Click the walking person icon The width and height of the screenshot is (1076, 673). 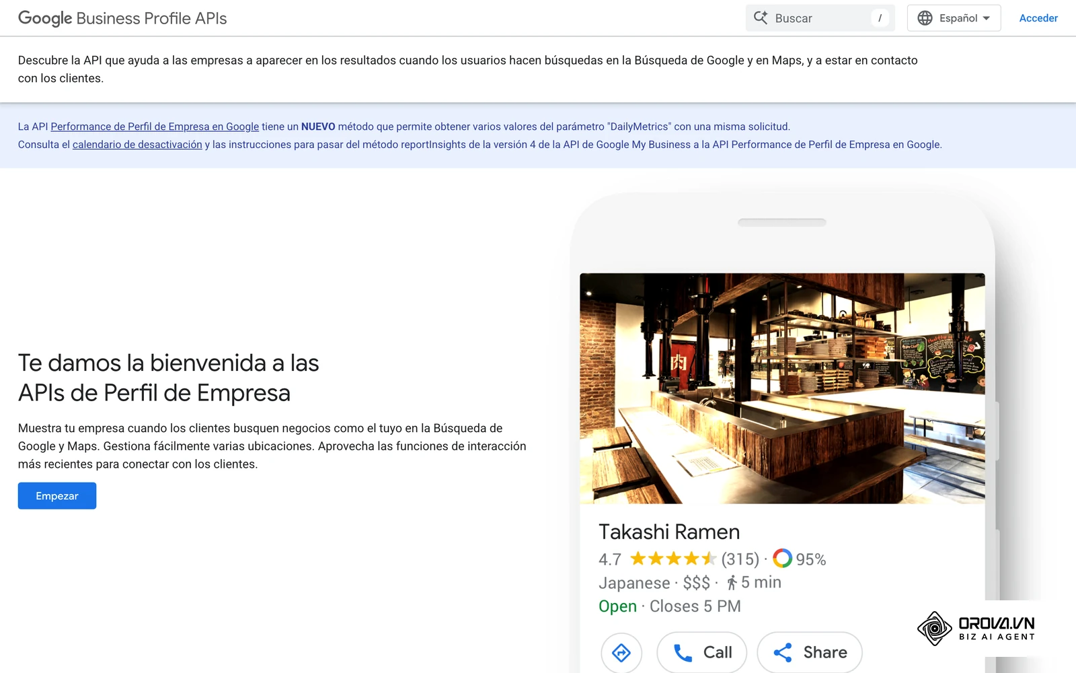[x=732, y=583]
